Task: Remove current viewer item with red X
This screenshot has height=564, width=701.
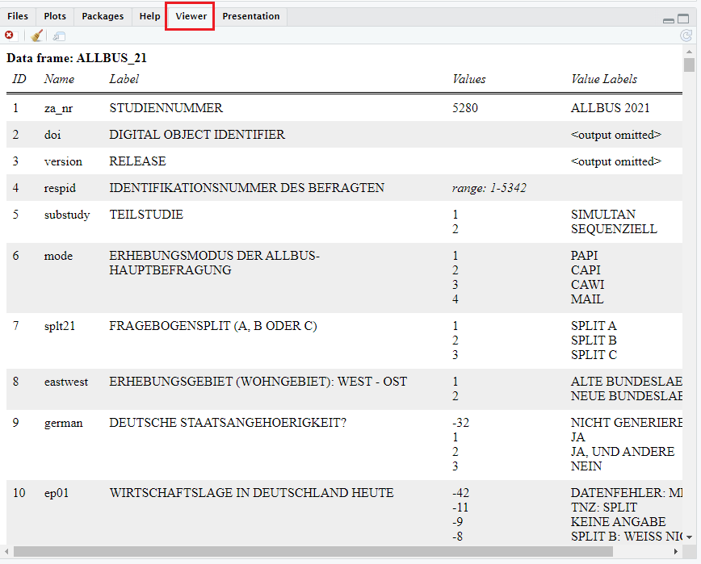Action: tap(10, 36)
